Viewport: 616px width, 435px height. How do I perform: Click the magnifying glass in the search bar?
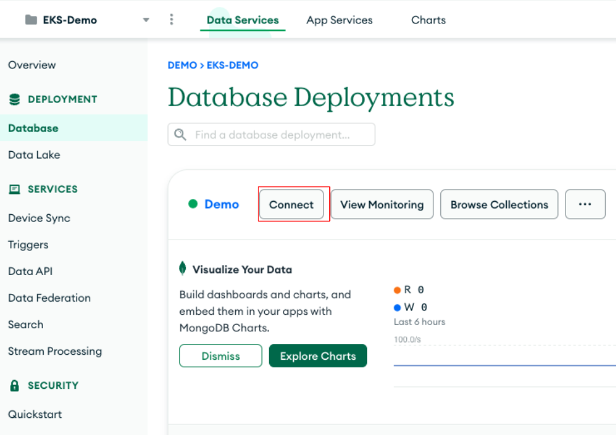[180, 134]
